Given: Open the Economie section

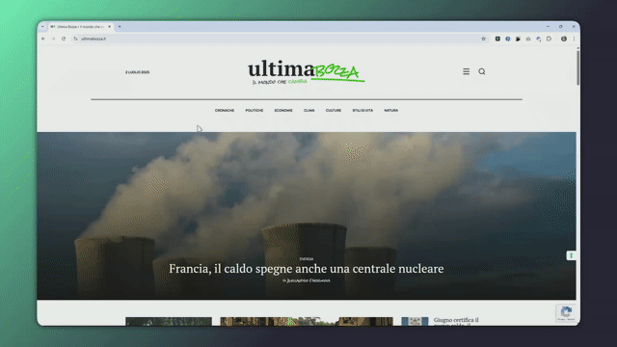Looking at the screenshot, I should point(283,111).
